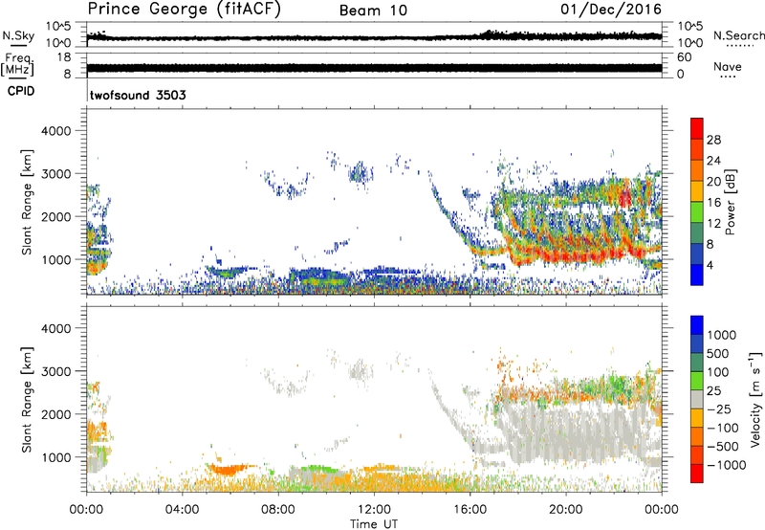This screenshot has width=765, height=530.
Task: Click the '-25' velocity colorbar tick label
Action: point(719,409)
